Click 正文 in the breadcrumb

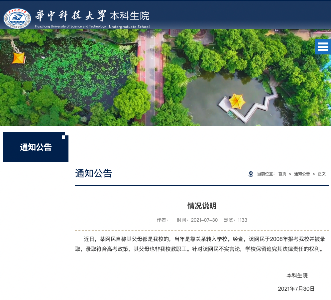click(x=322, y=174)
